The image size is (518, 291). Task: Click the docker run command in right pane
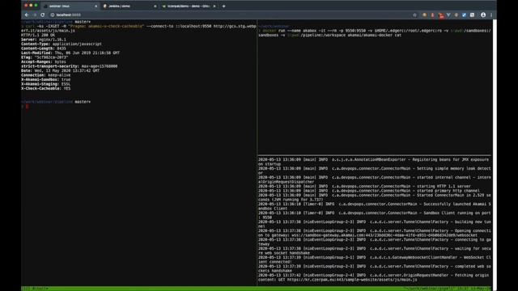375,32
